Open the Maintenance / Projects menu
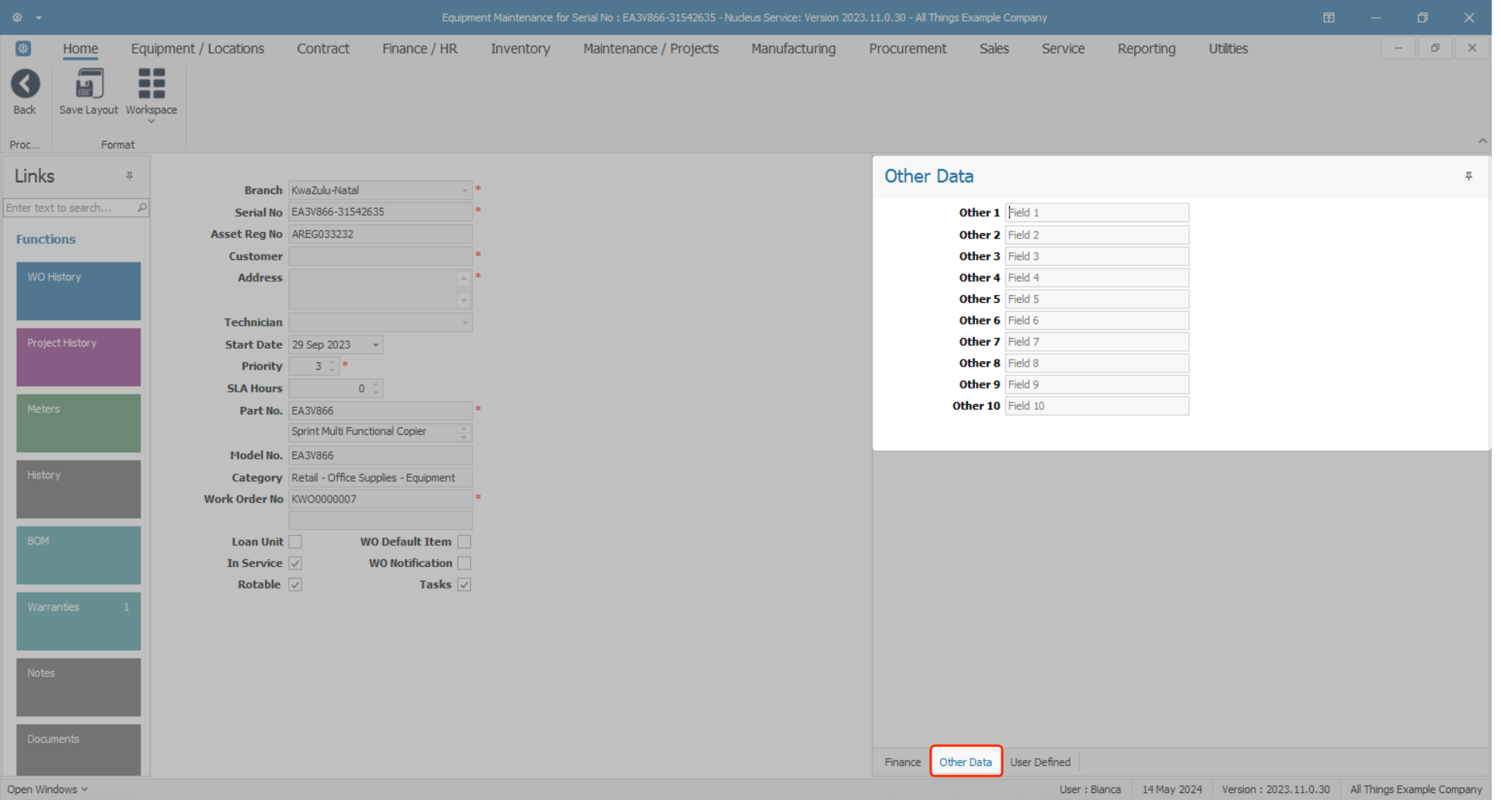The image size is (1501, 800). coord(651,49)
